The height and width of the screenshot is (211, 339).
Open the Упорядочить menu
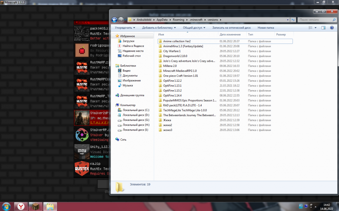coord(125,28)
